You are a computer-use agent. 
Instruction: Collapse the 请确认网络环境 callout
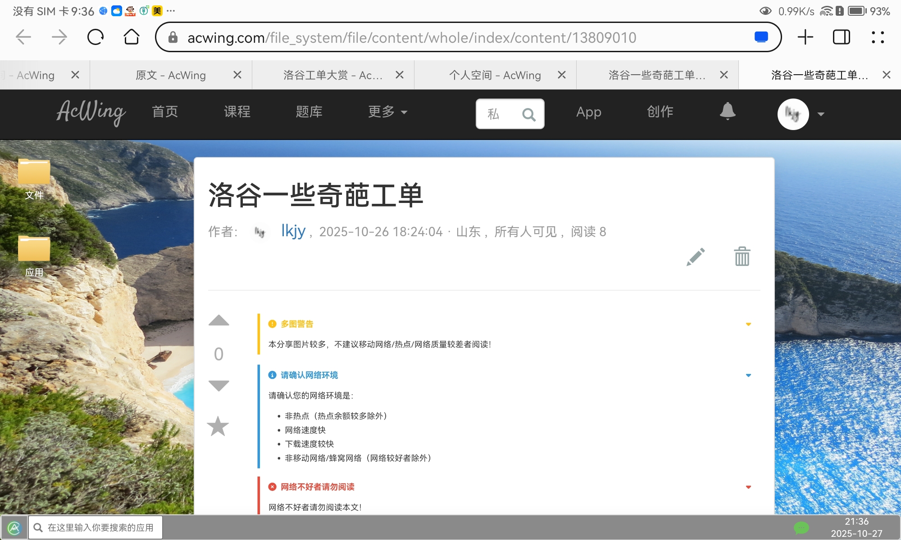748,375
